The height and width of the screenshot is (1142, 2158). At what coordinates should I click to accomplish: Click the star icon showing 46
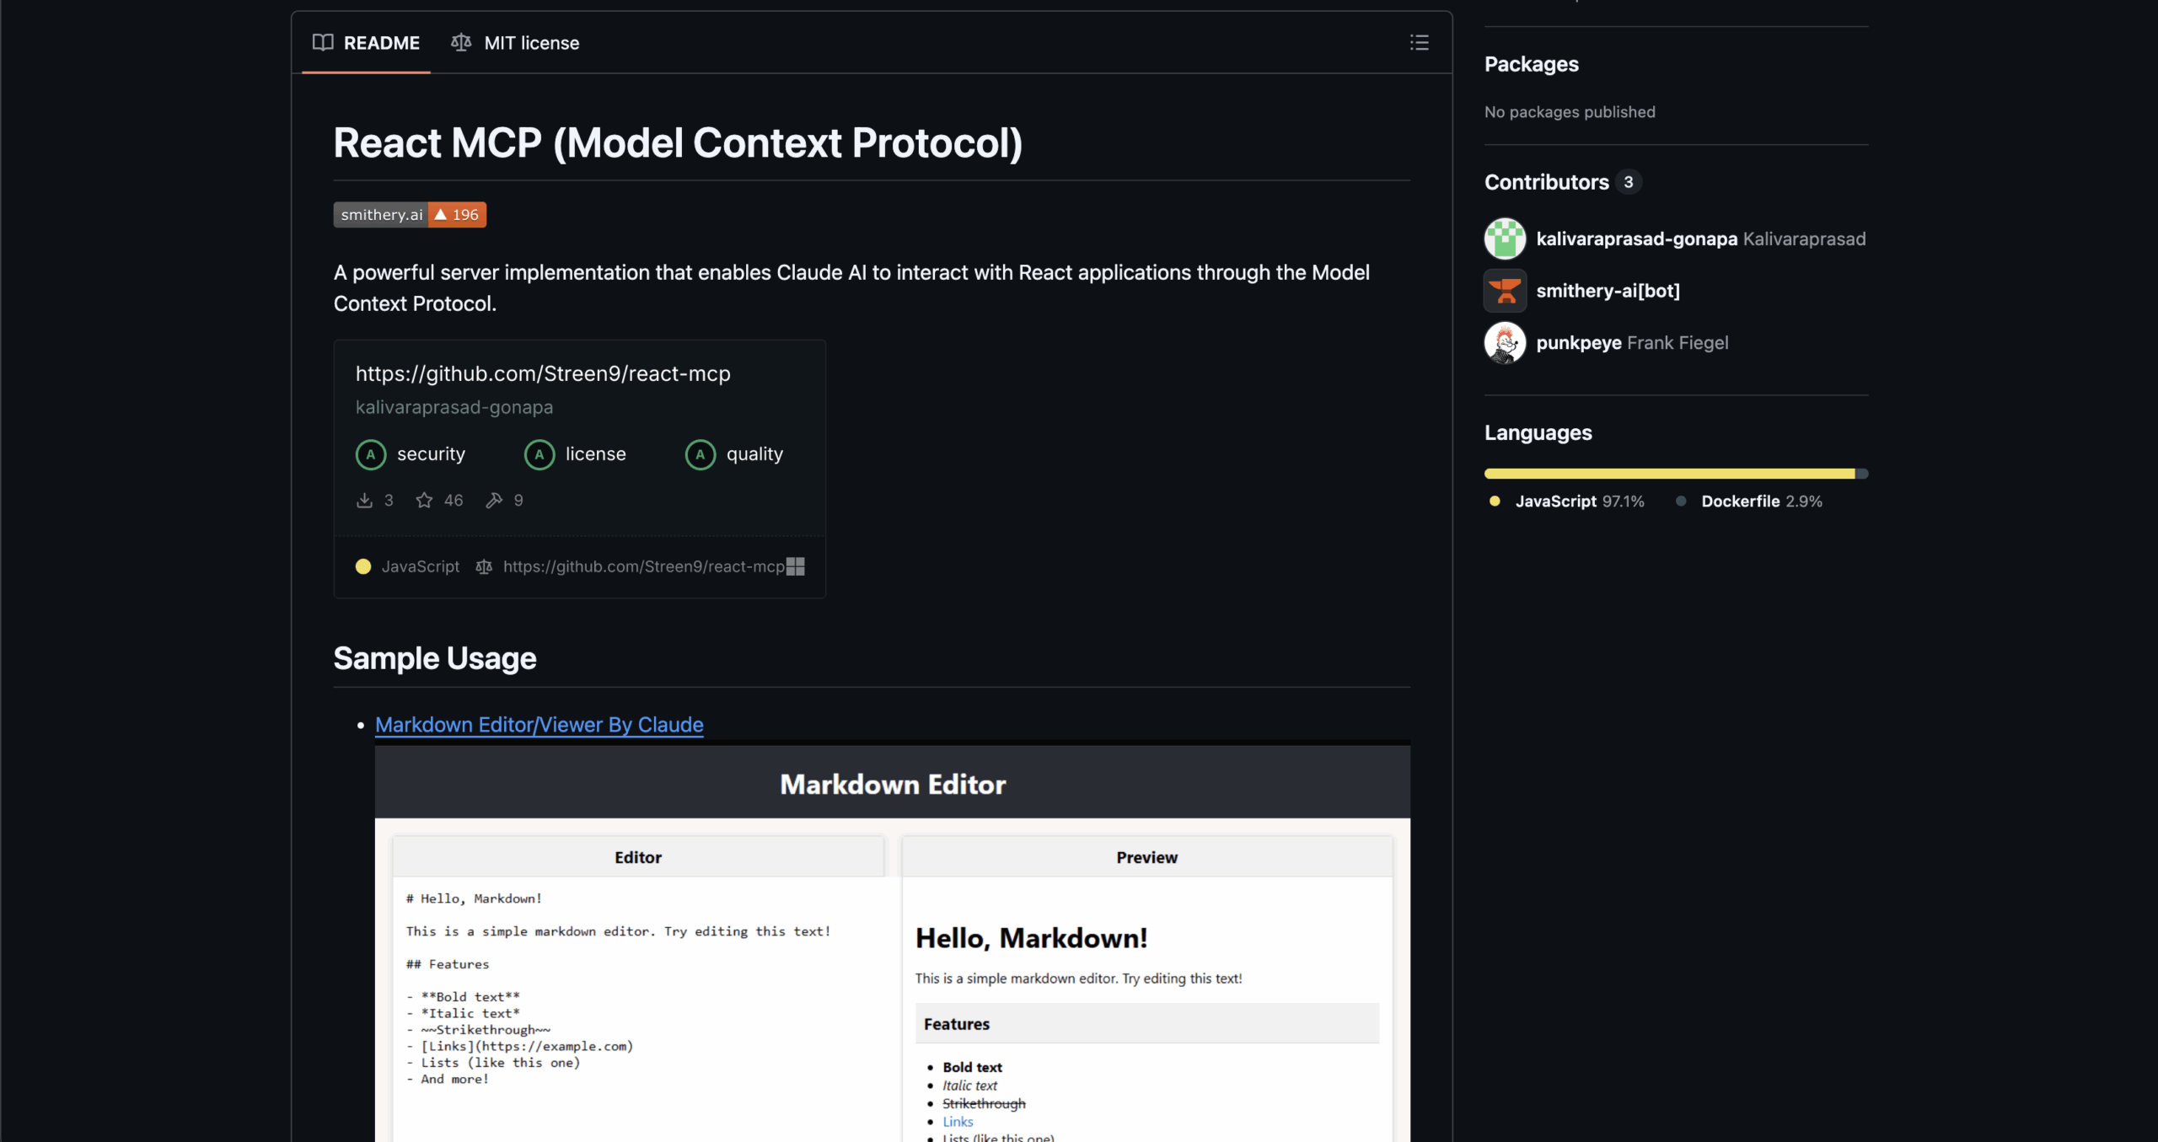pyautogui.click(x=424, y=501)
